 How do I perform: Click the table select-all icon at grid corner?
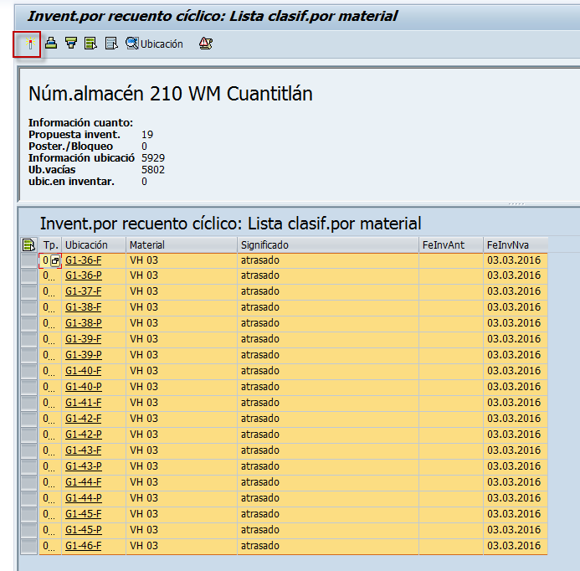28,244
